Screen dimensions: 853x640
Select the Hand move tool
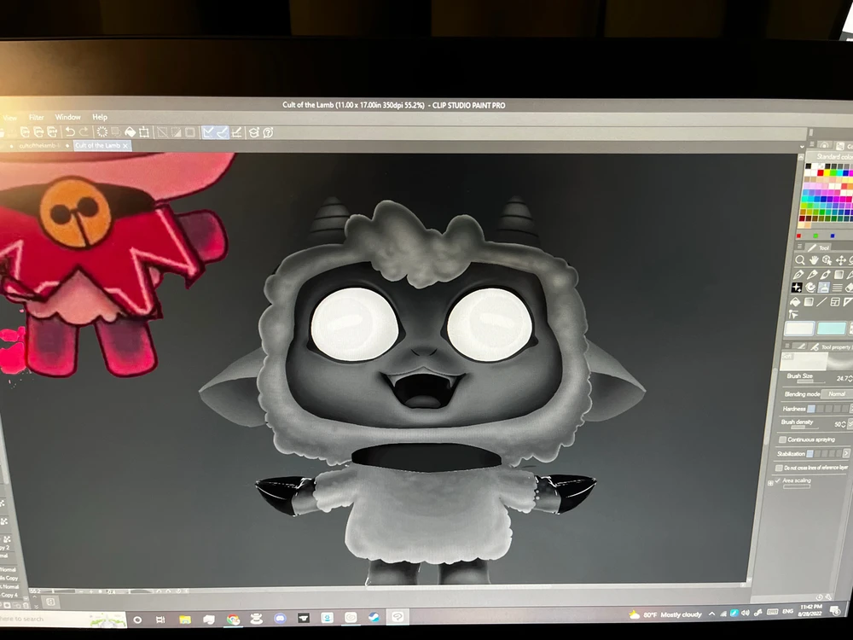[x=815, y=259]
